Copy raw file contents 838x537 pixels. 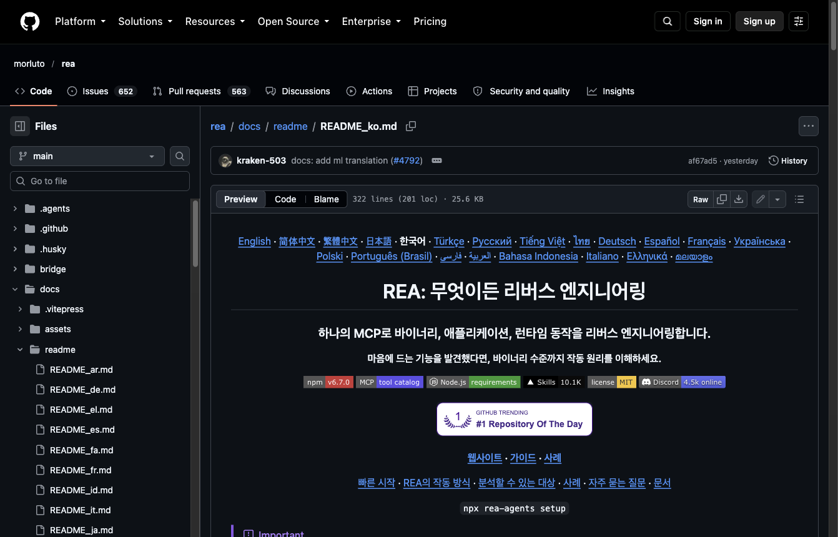[x=722, y=199]
